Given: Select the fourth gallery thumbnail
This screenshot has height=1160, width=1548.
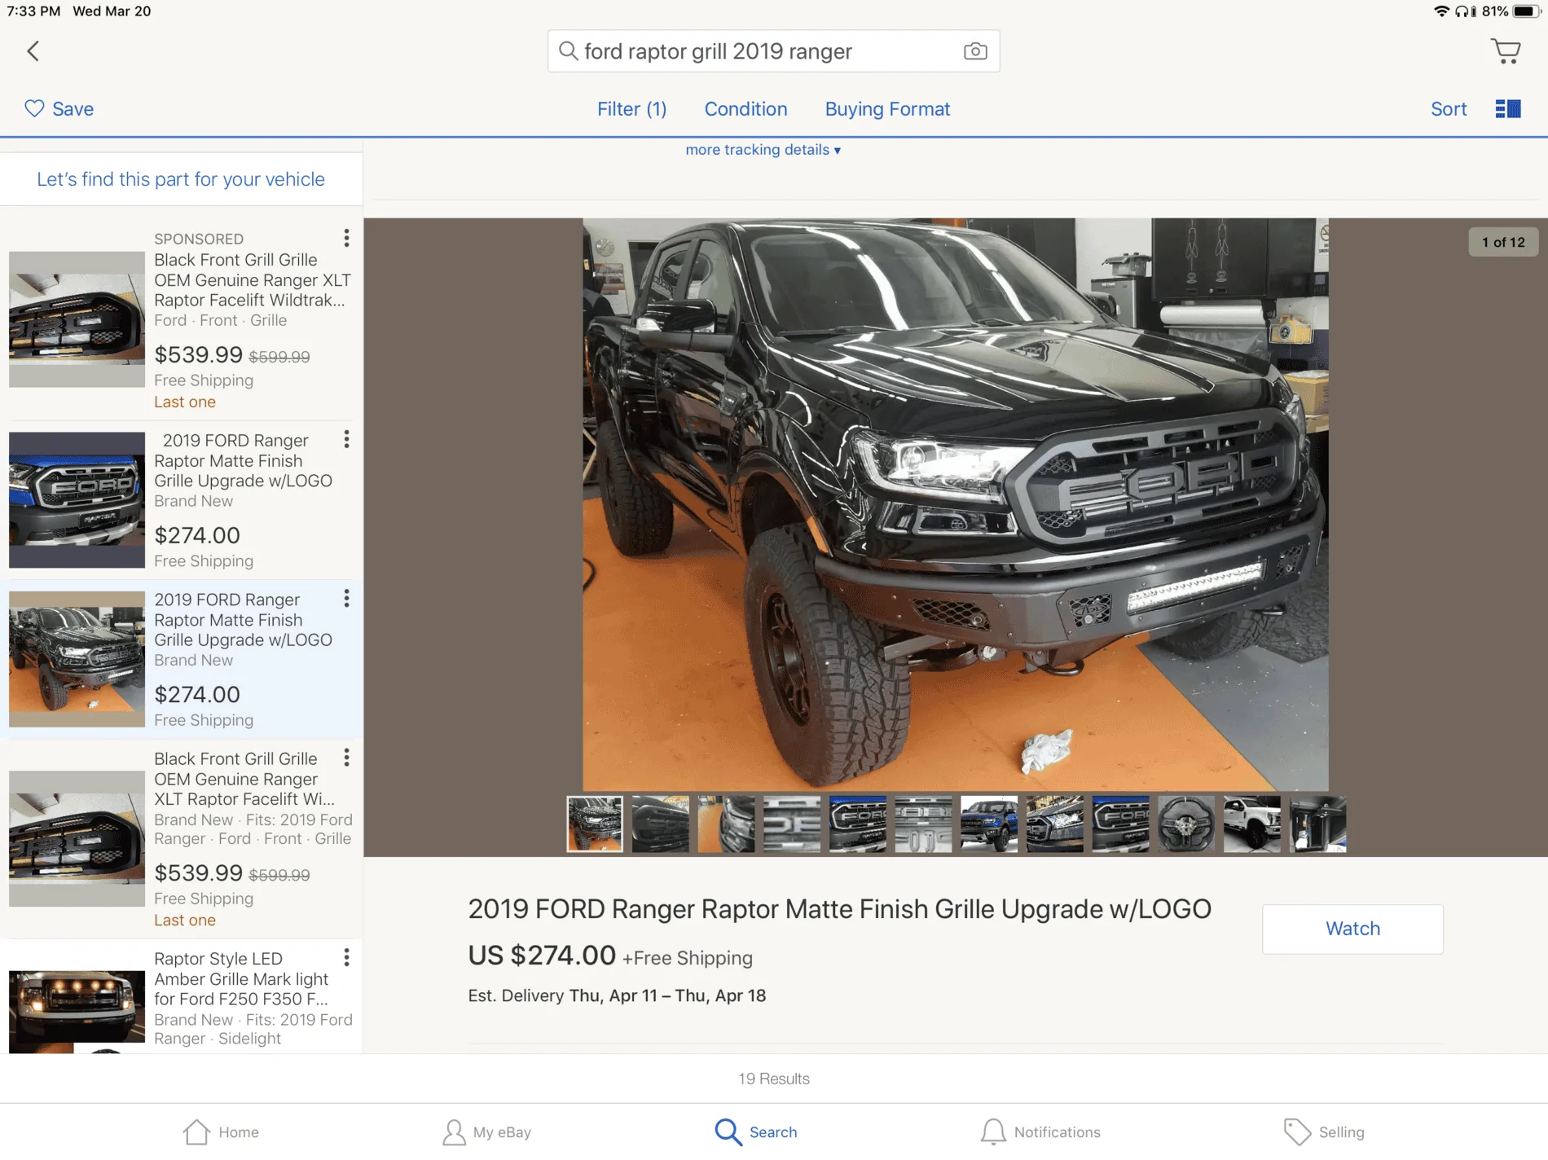Looking at the screenshot, I should pos(792,824).
